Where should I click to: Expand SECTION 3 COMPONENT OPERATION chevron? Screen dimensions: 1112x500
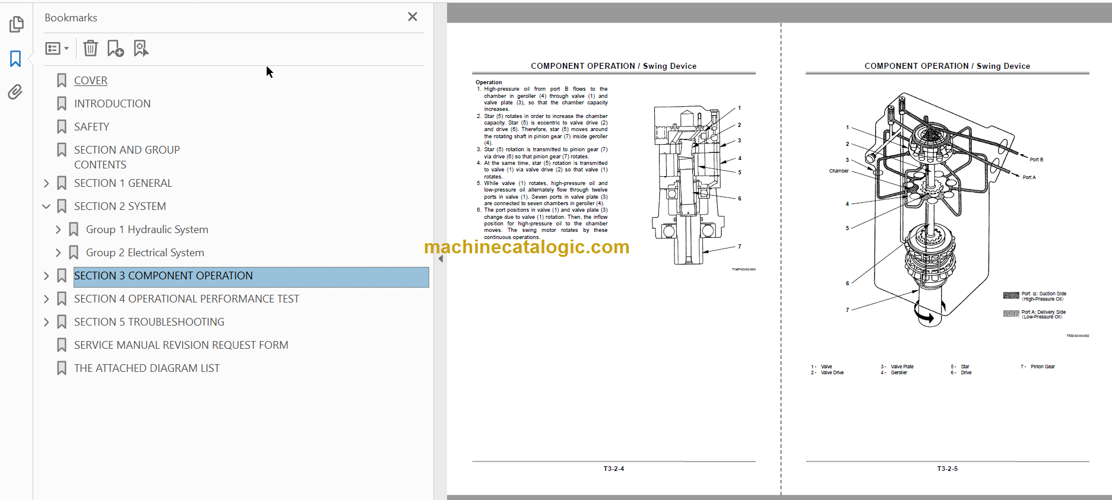click(x=46, y=276)
